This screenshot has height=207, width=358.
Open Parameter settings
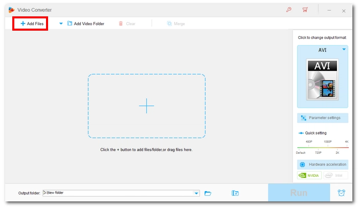coord(322,118)
